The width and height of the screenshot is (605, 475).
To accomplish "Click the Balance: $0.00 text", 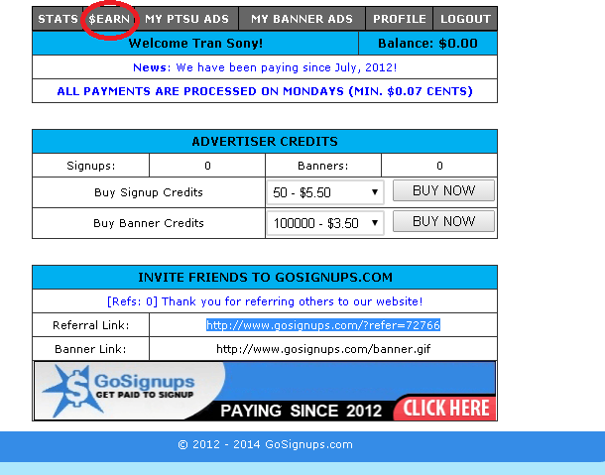I will [x=427, y=44].
